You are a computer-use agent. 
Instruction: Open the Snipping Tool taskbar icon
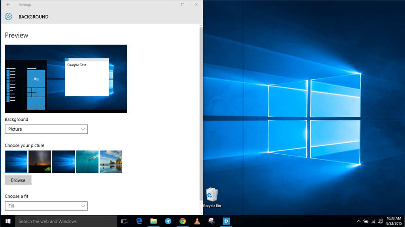click(212, 221)
